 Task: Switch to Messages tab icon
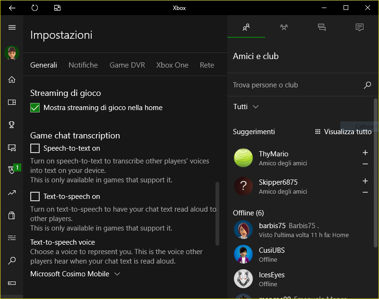point(322,27)
